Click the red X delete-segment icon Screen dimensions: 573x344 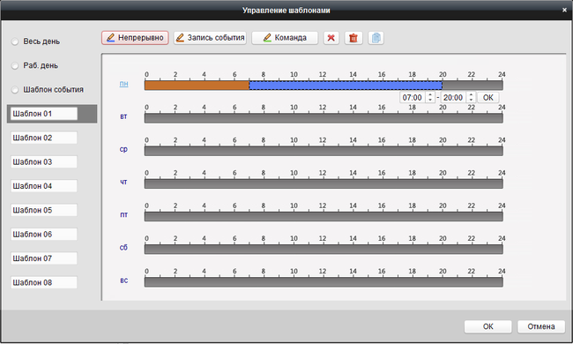click(x=331, y=38)
